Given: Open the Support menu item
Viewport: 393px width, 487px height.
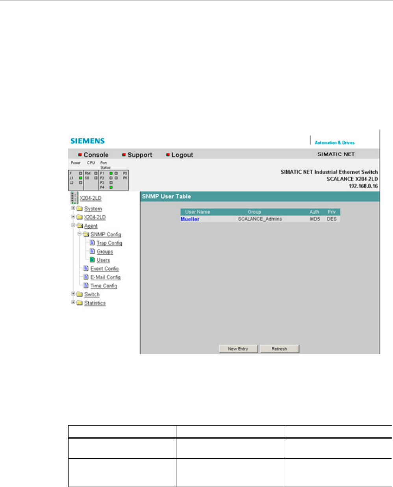Looking at the screenshot, I should pos(140,155).
